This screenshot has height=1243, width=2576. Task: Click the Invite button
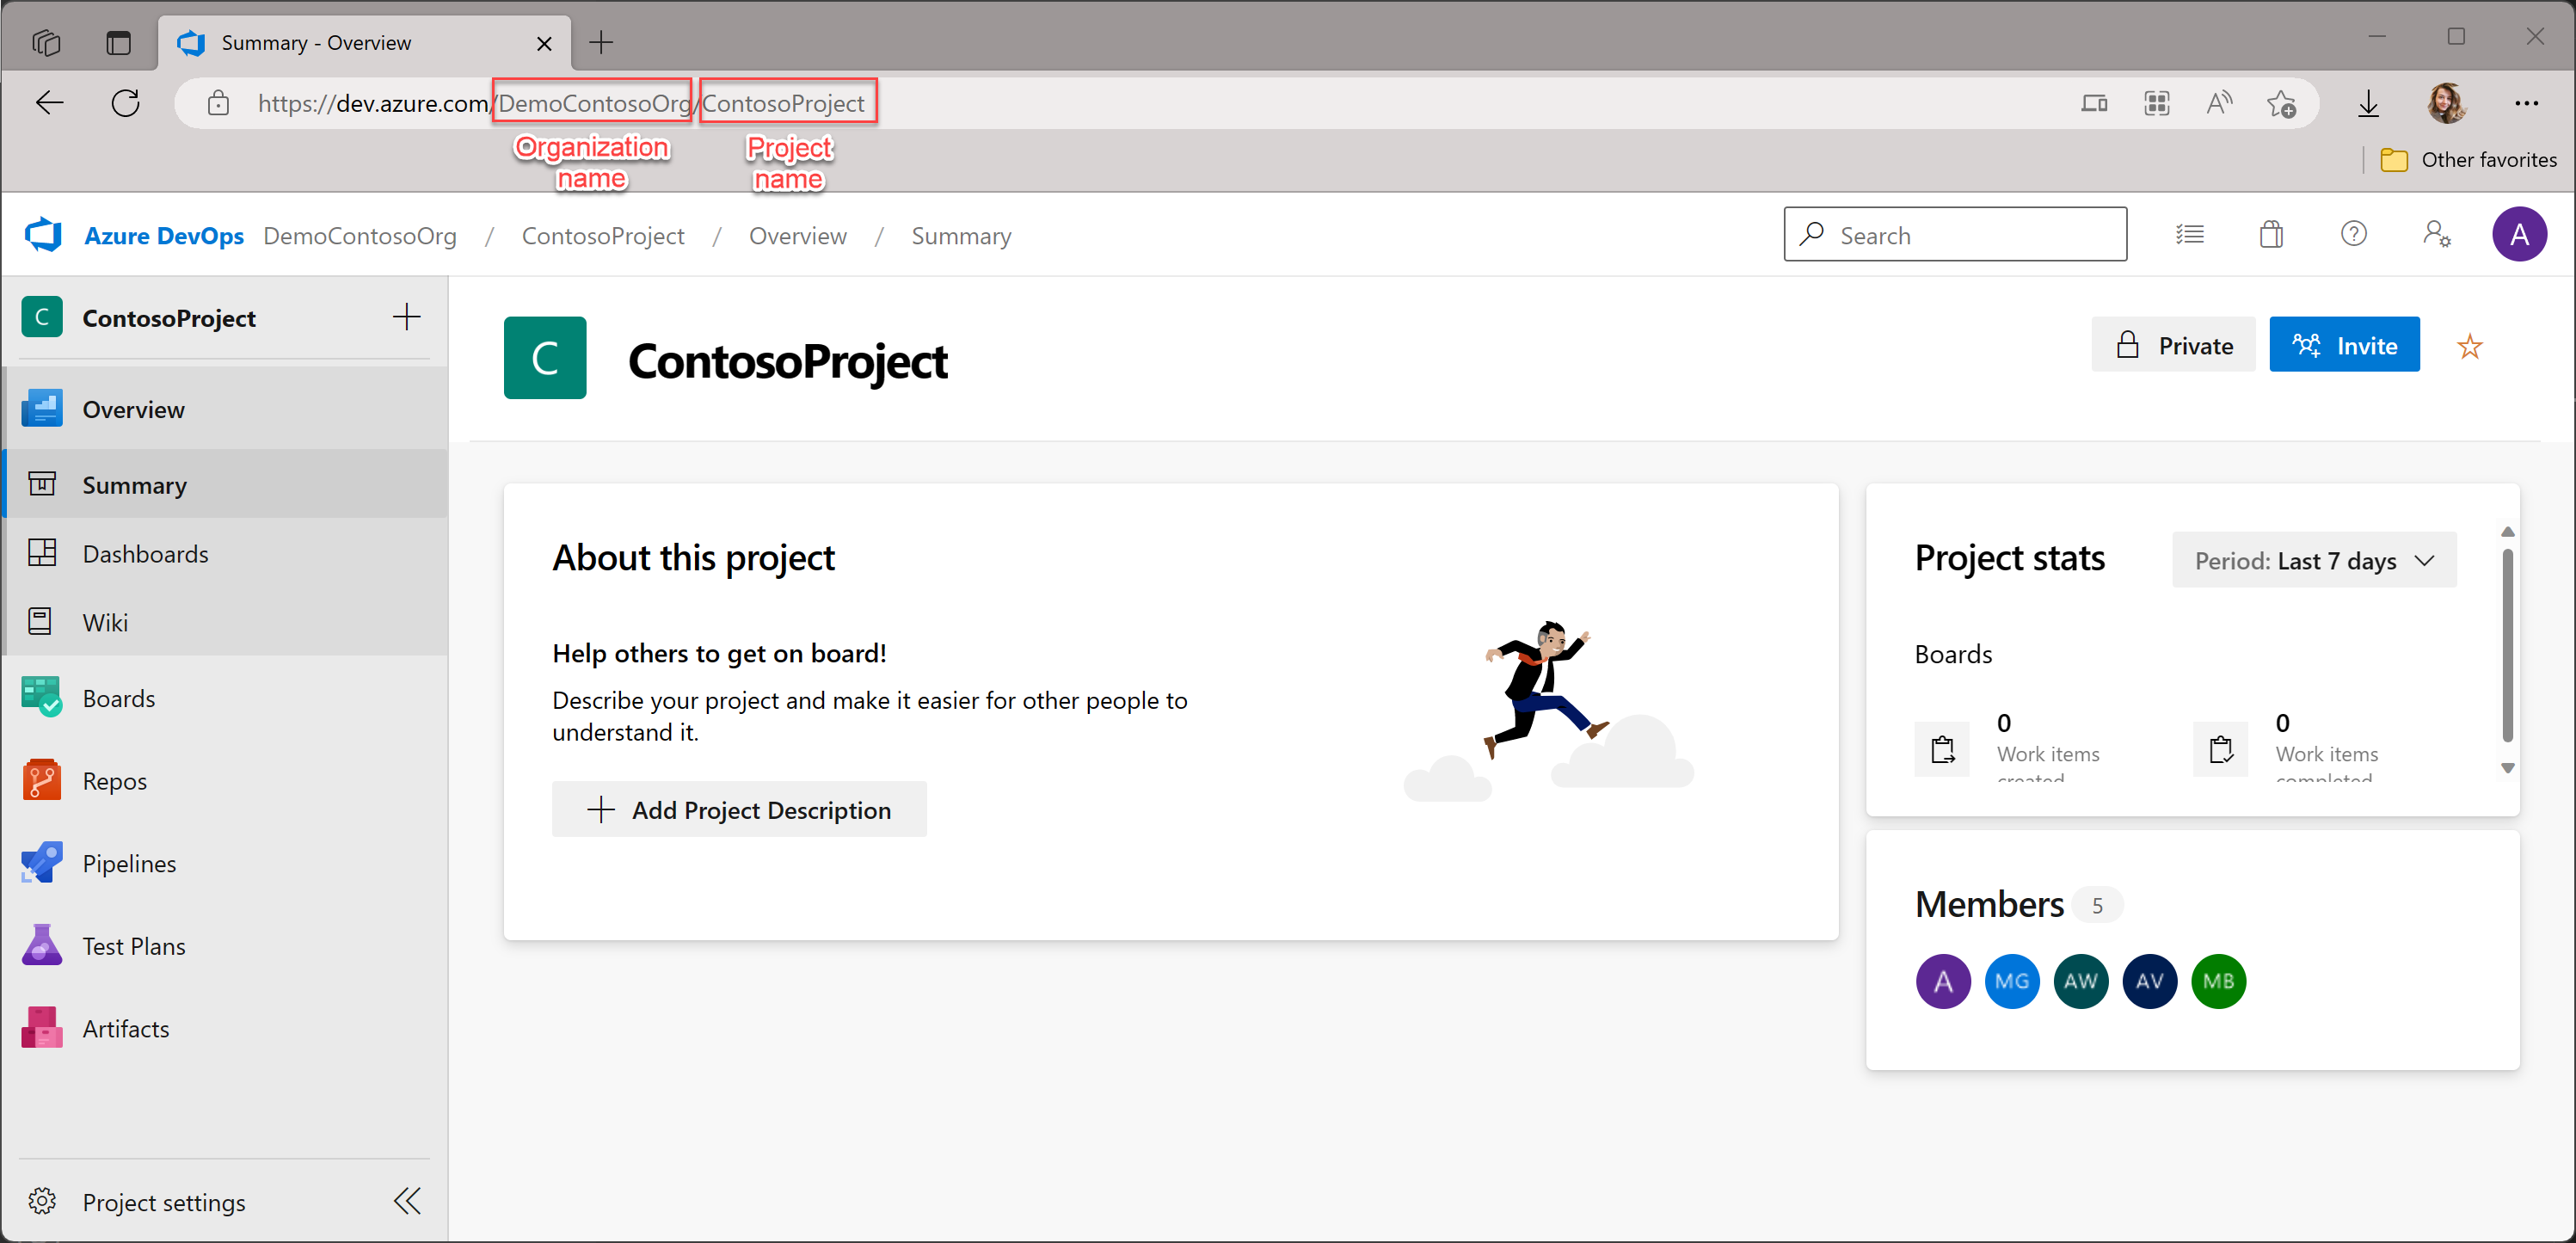(x=2343, y=346)
